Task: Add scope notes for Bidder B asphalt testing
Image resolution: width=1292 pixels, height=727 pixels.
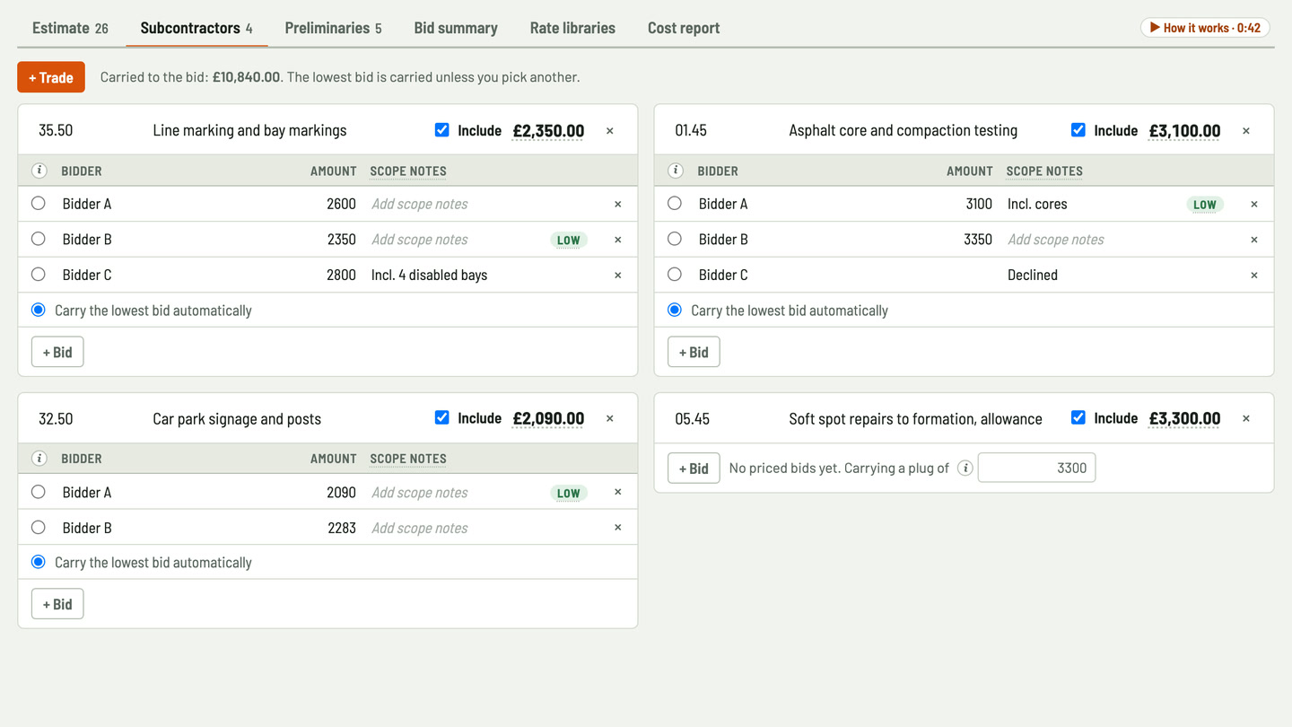Action: [x=1092, y=240]
